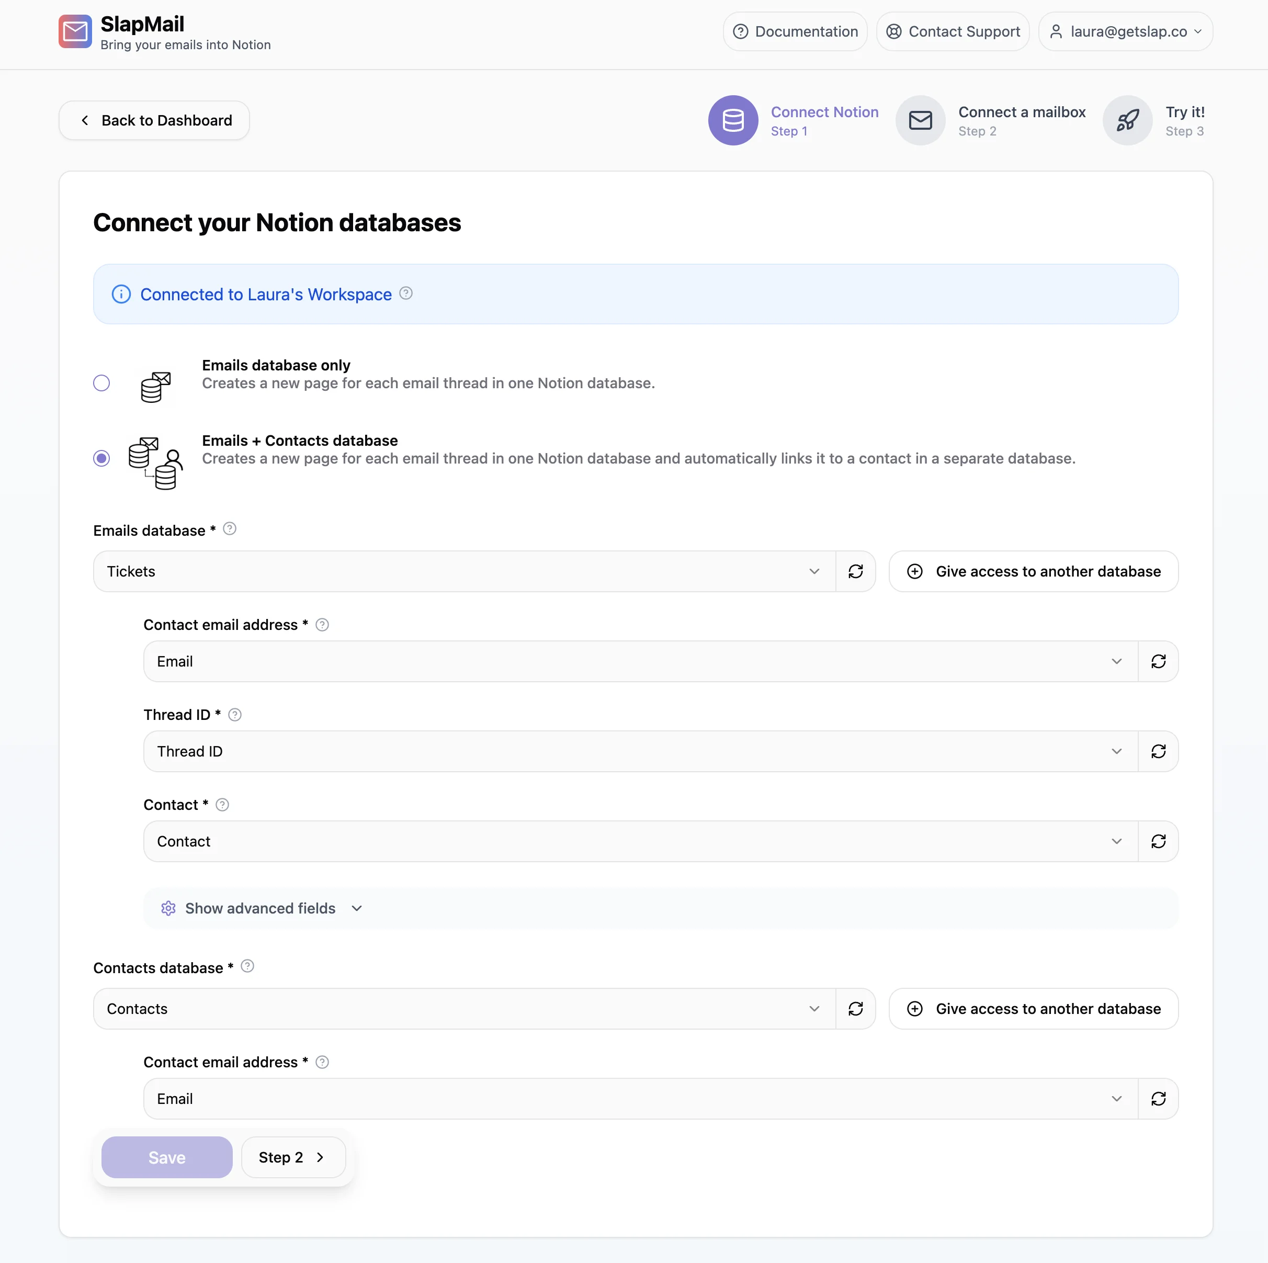Select the Emails + Contacts database option

(101, 458)
